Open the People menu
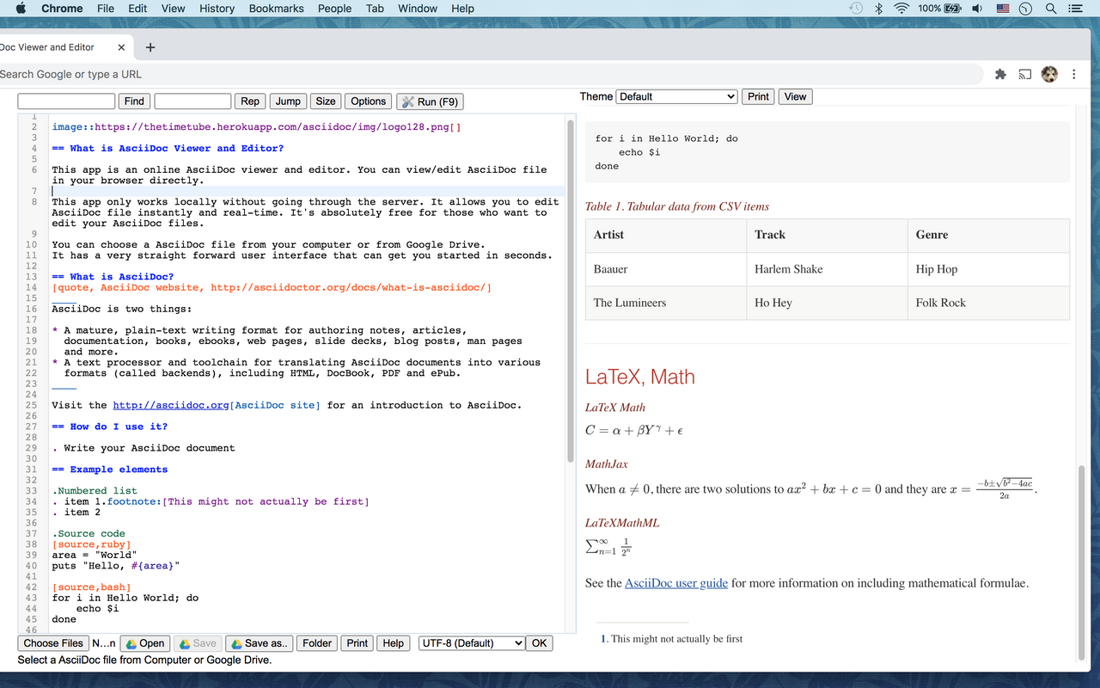Image resolution: width=1100 pixels, height=688 pixels. (x=334, y=9)
